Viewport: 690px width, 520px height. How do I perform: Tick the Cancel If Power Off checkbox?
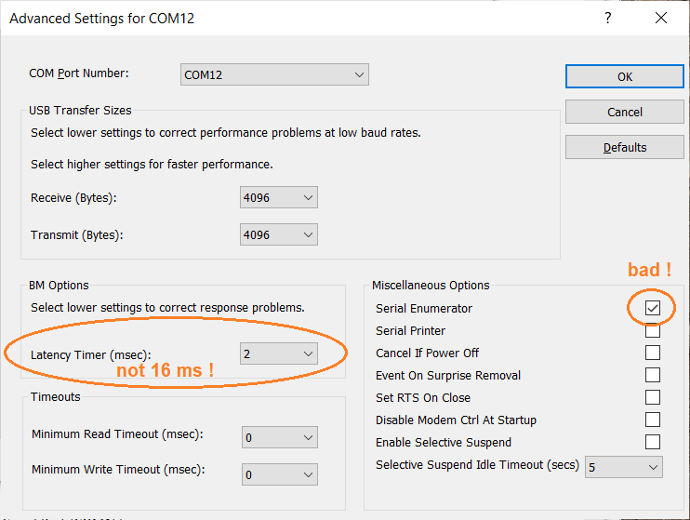[x=653, y=353]
